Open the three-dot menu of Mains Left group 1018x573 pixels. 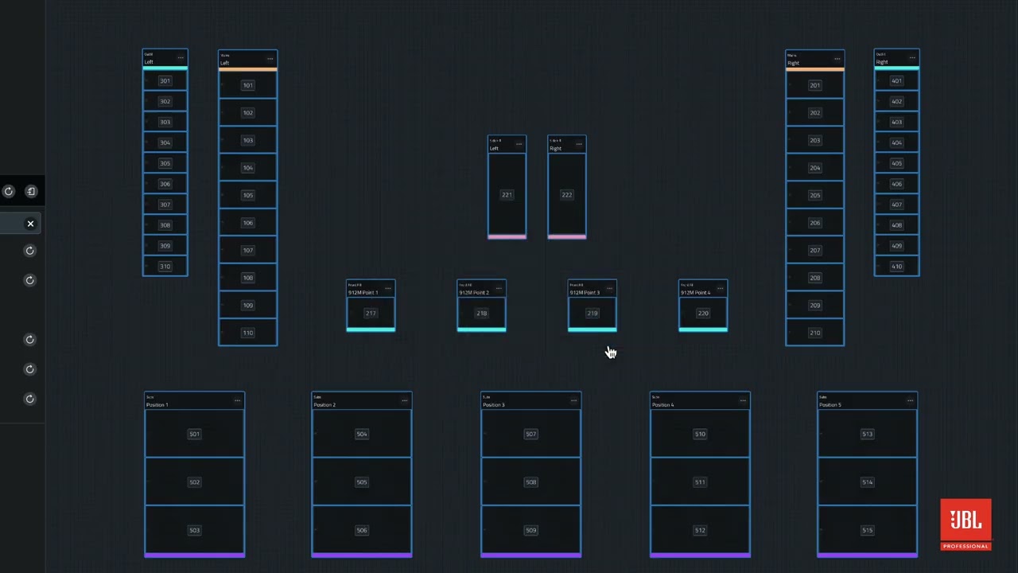pyautogui.click(x=270, y=59)
